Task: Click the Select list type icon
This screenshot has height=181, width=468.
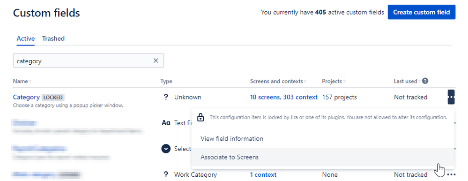Action: click(x=166, y=149)
